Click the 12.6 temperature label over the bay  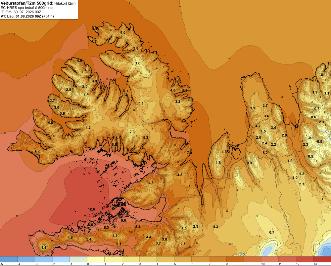[91, 209]
